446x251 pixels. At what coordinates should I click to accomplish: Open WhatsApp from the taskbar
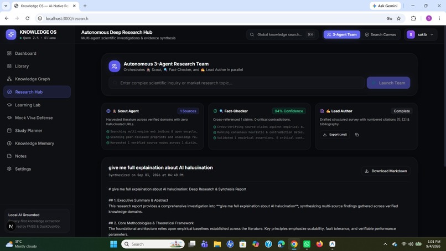307,244
